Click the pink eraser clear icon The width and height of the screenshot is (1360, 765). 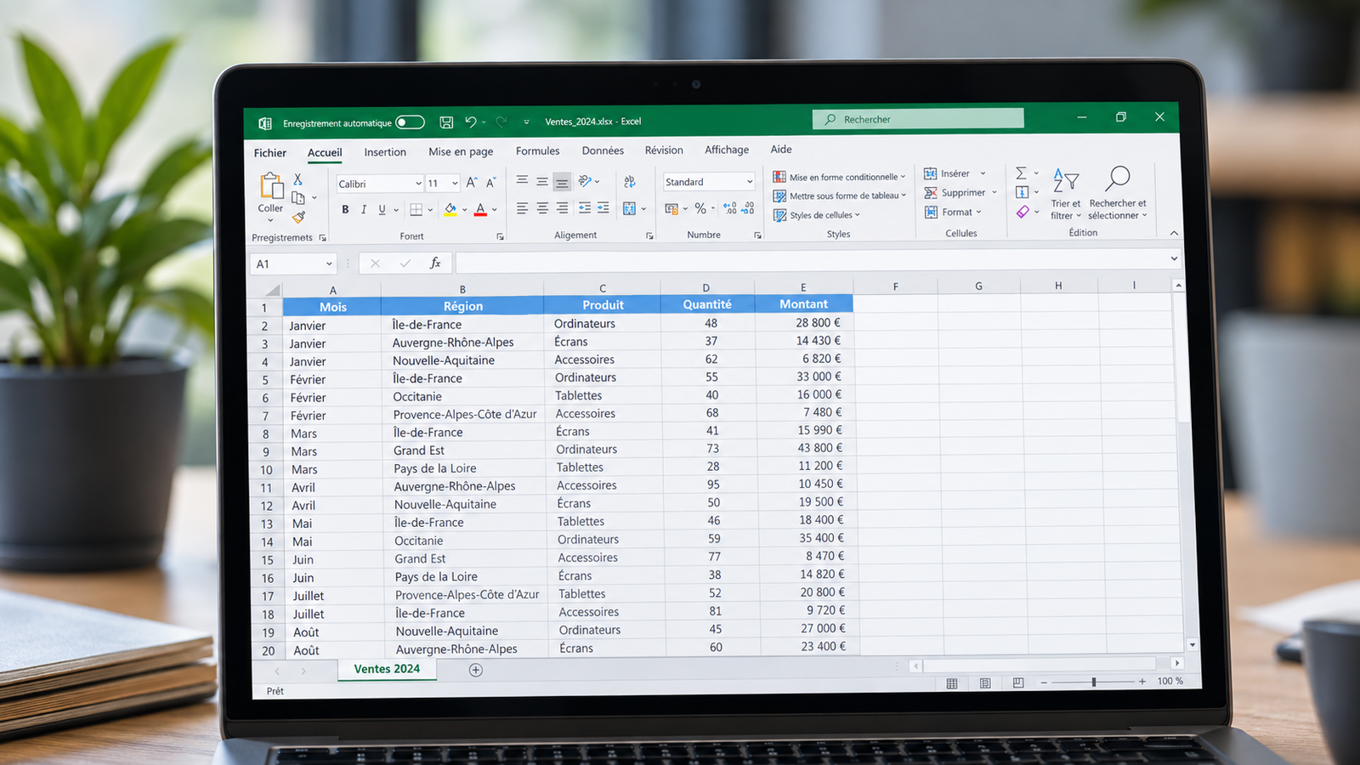tap(1023, 212)
